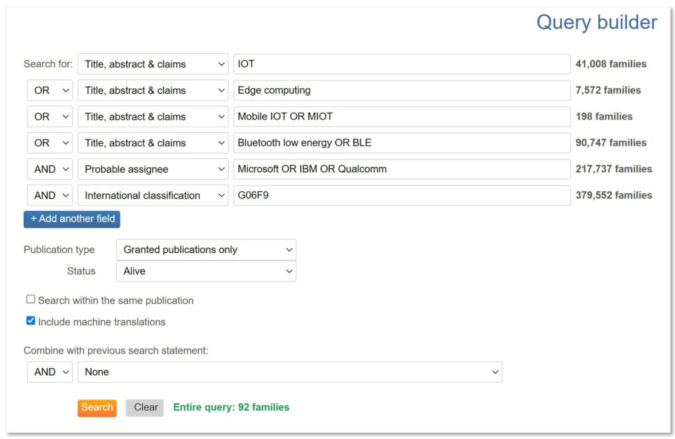Open the "Probable assignee" field selector

[152, 169]
